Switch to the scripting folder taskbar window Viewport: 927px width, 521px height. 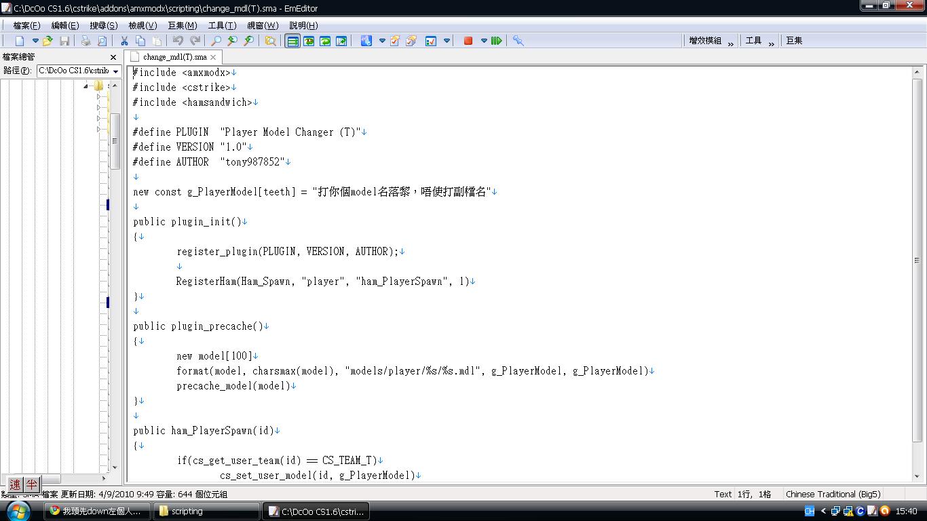point(206,512)
